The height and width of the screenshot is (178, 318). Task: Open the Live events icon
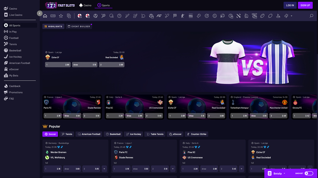[53, 16]
